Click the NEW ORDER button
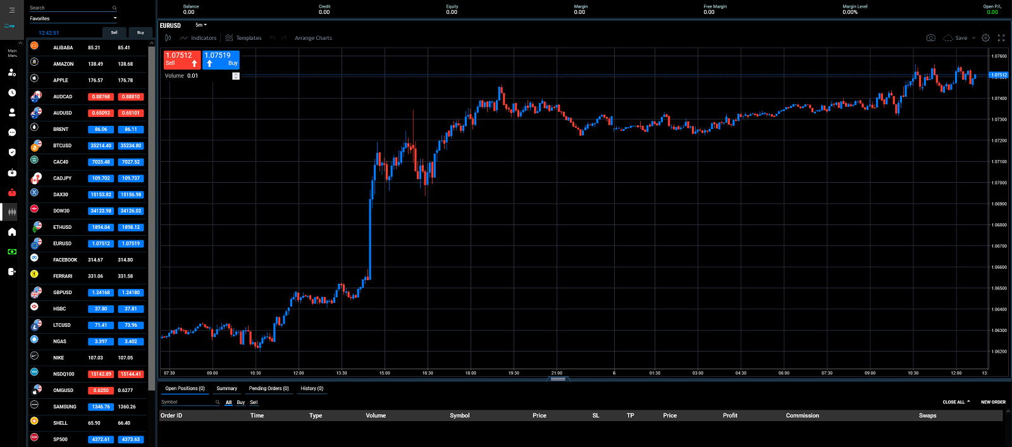 pyautogui.click(x=993, y=402)
